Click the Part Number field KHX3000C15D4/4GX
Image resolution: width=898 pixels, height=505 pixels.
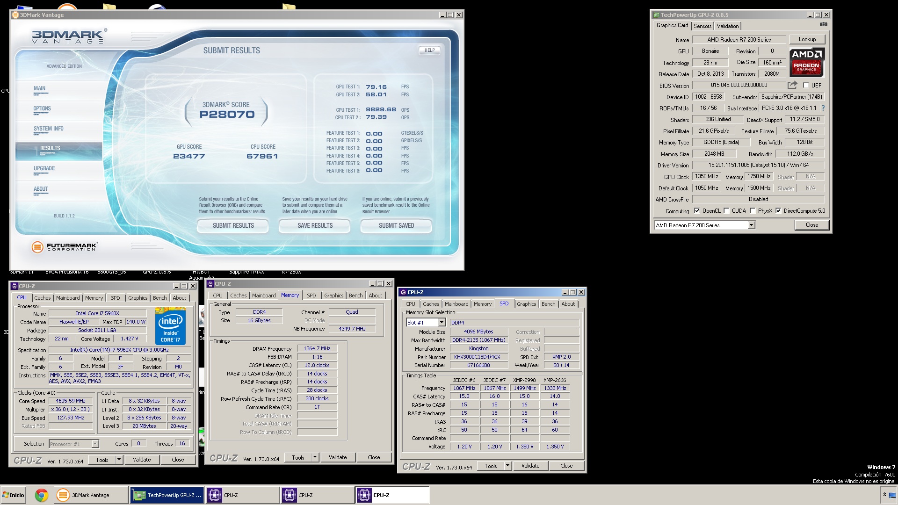click(479, 357)
